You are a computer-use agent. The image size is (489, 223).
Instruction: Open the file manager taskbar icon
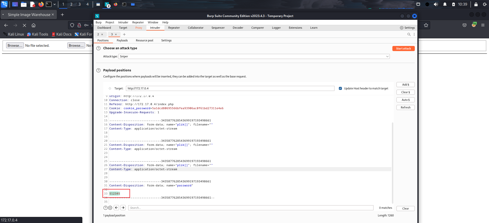[24, 4]
